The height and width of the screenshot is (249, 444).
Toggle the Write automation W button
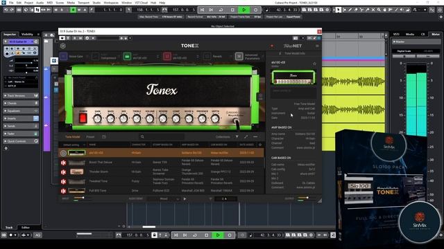tap(79, 10)
